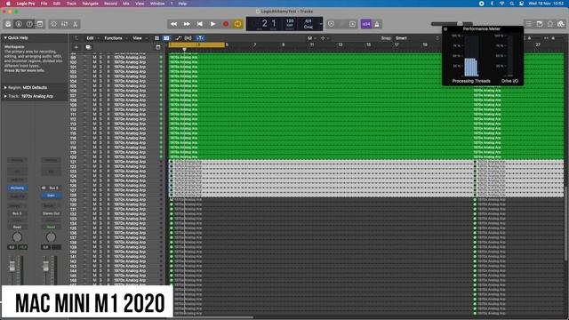
Task: Click the Fast Forward transport button
Action: click(x=187, y=24)
